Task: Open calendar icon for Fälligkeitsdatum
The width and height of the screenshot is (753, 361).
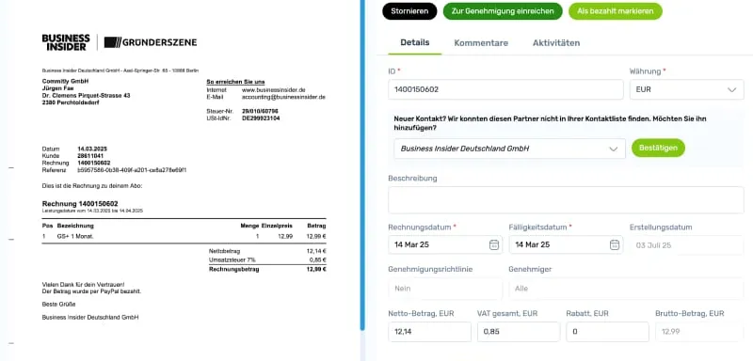Action: pos(614,245)
